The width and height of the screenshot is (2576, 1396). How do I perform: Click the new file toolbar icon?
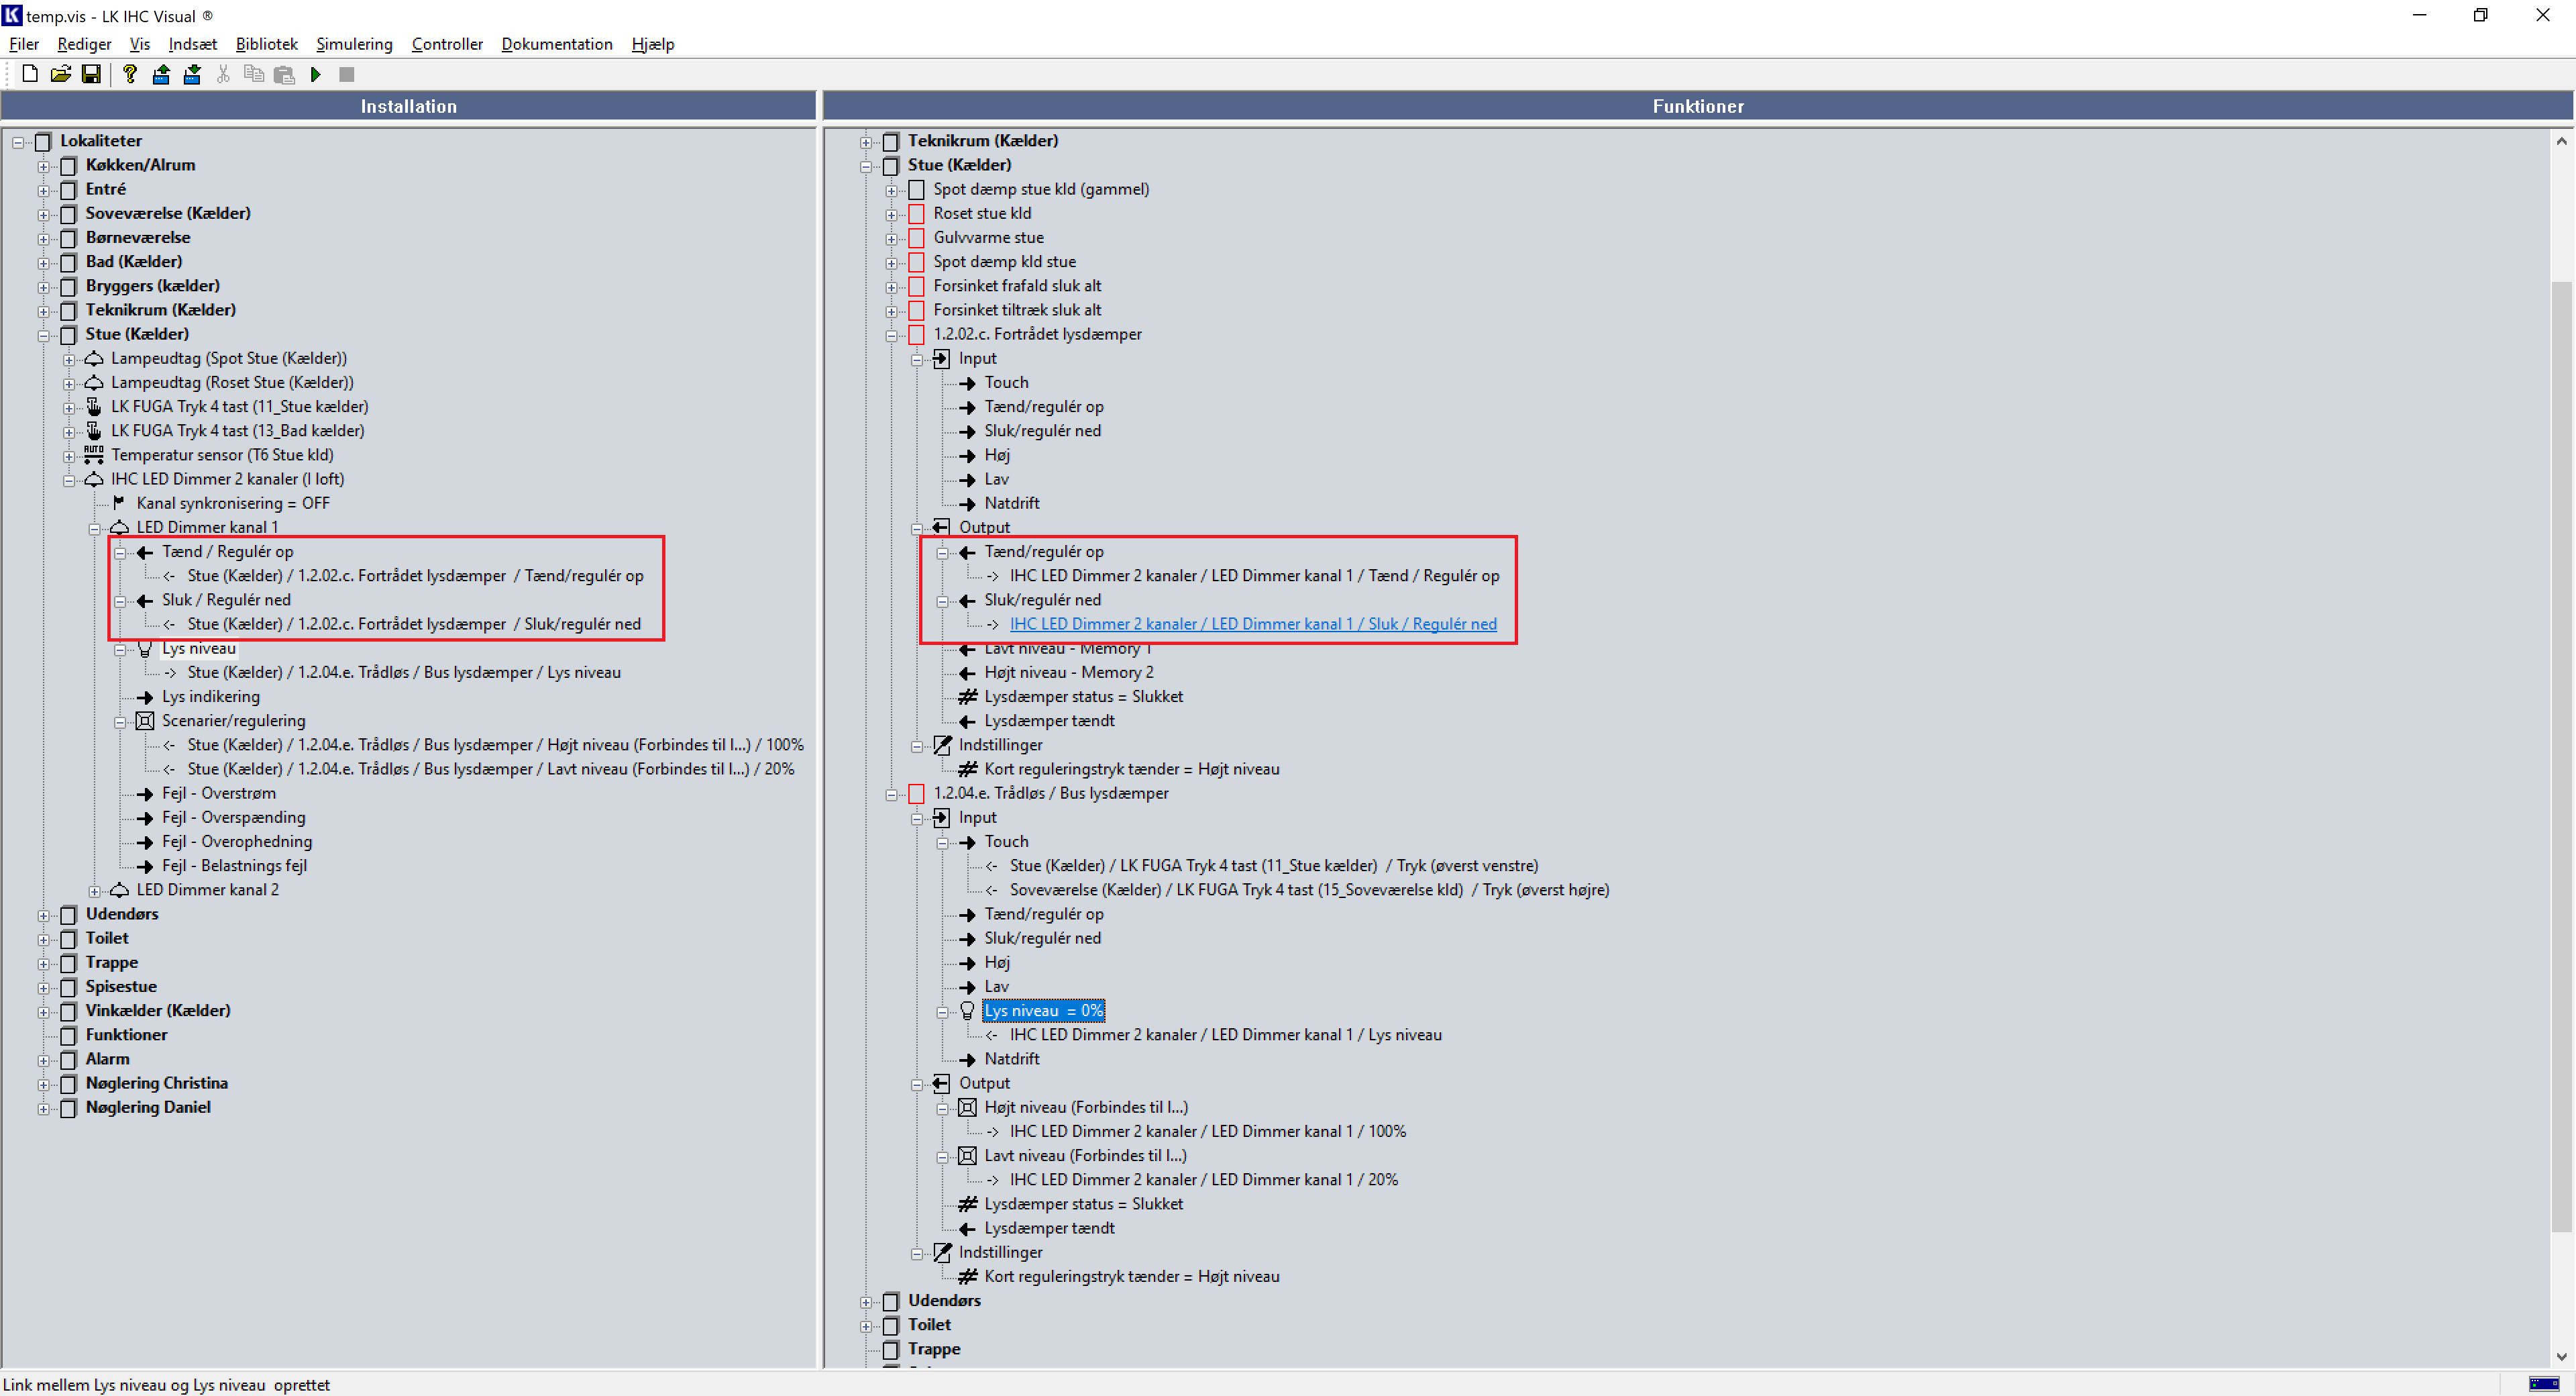[30, 74]
